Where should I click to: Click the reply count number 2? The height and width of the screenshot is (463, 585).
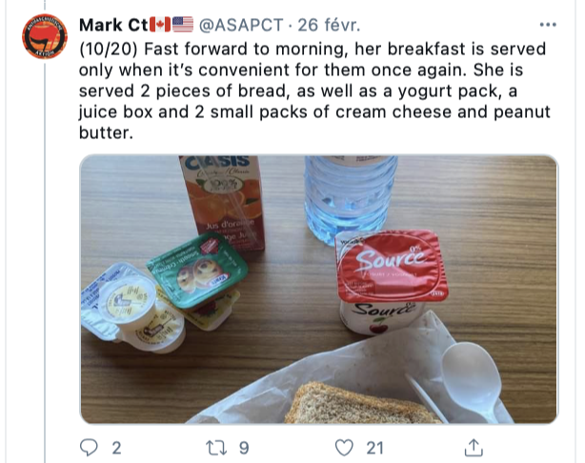tap(116, 448)
